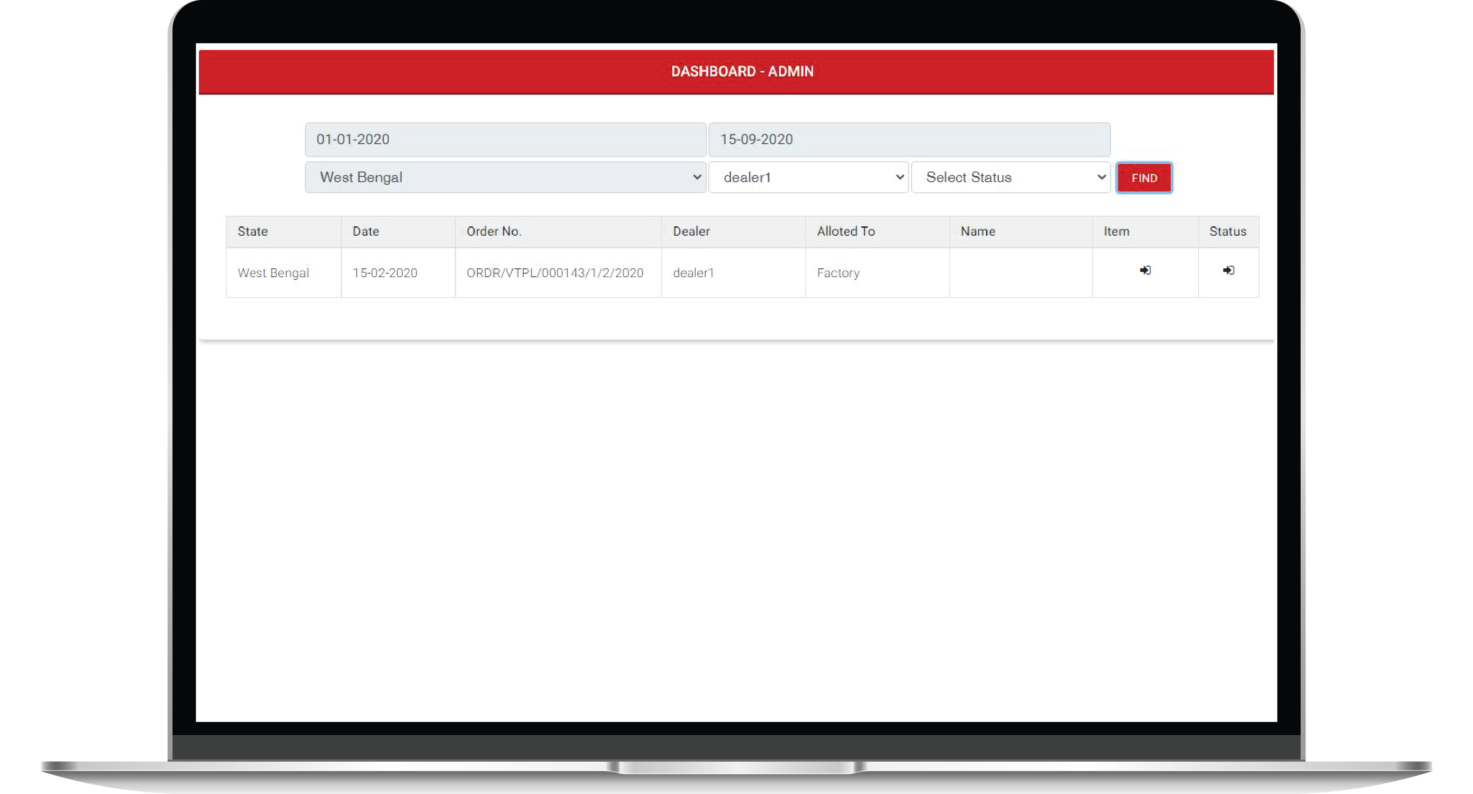Screen dimensions: 1473x794
Task: Click the Status column header
Action: click(x=1227, y=231)
